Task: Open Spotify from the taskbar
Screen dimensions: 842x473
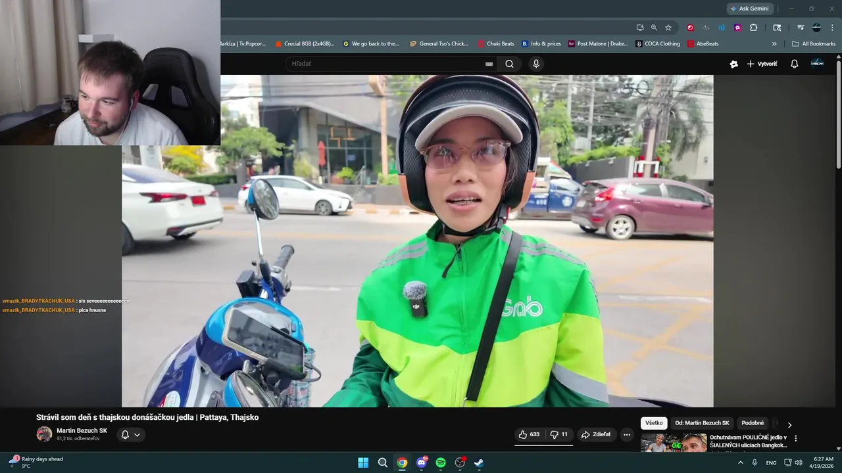Action: pos(441,462)
